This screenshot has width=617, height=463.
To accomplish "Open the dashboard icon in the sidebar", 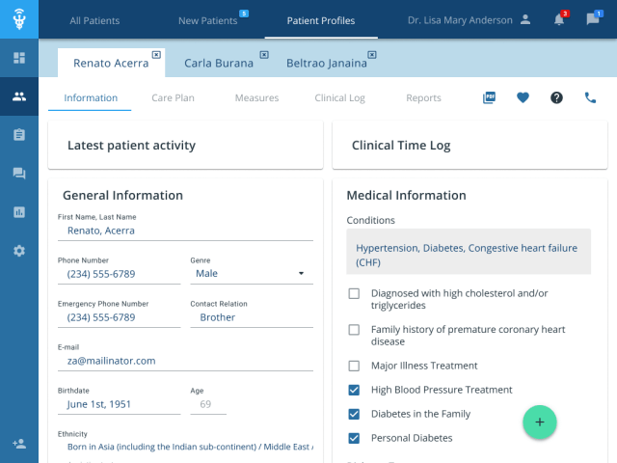I will point(19,58).
